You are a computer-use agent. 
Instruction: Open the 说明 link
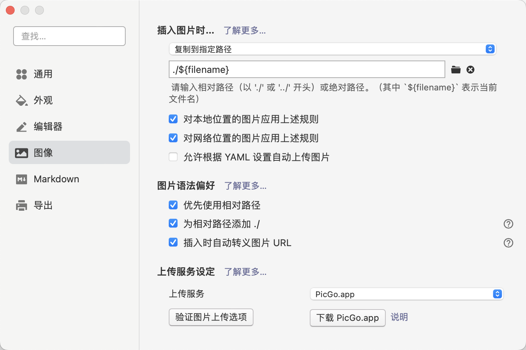tap(399, 317)
